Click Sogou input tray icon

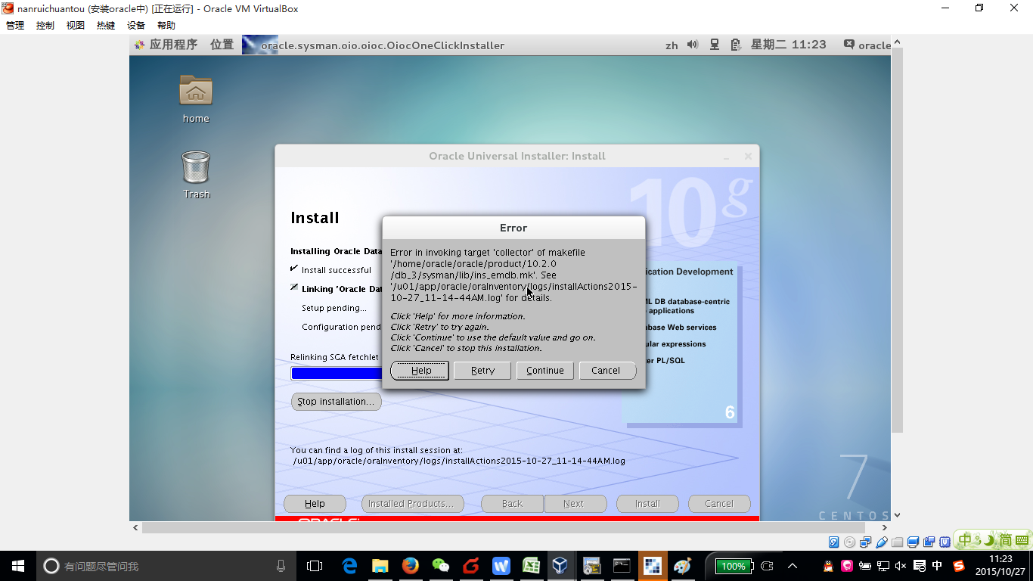pyautogui.click(x=959, y=566)
